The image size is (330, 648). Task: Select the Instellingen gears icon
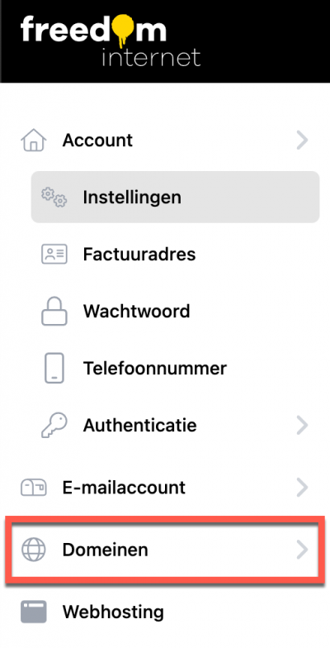coord(54,197)
